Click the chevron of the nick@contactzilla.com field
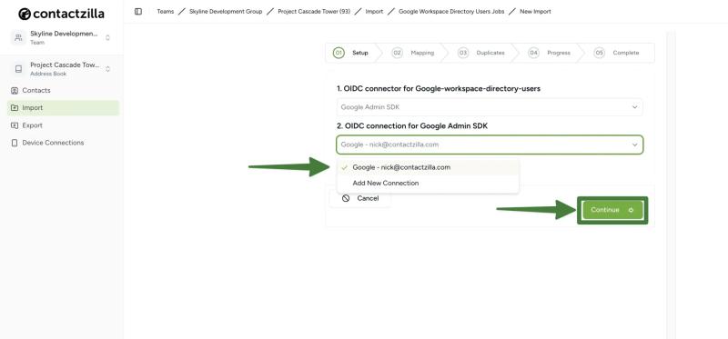 tap(634, 145)
